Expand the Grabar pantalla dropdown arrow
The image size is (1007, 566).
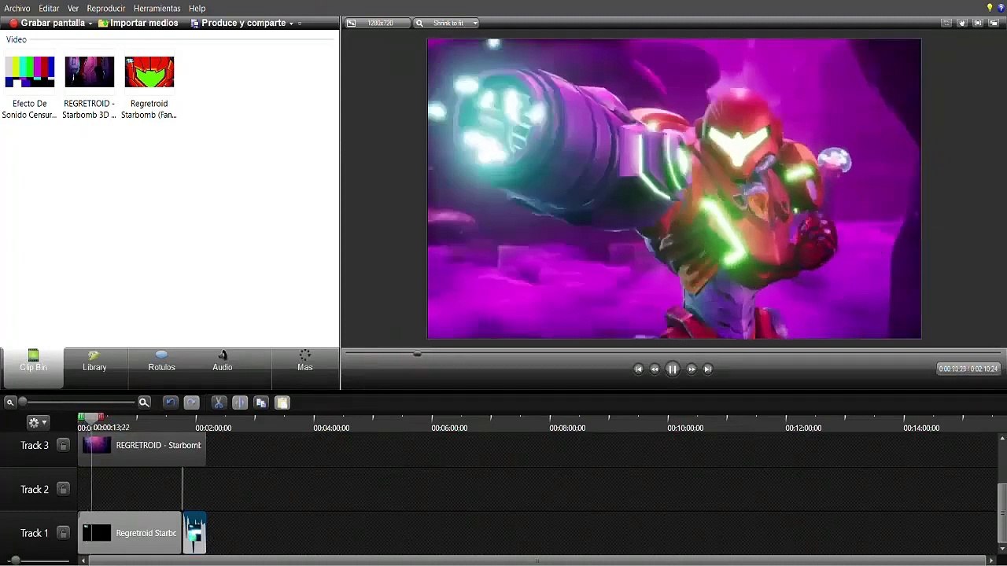(x=90, y=24)
